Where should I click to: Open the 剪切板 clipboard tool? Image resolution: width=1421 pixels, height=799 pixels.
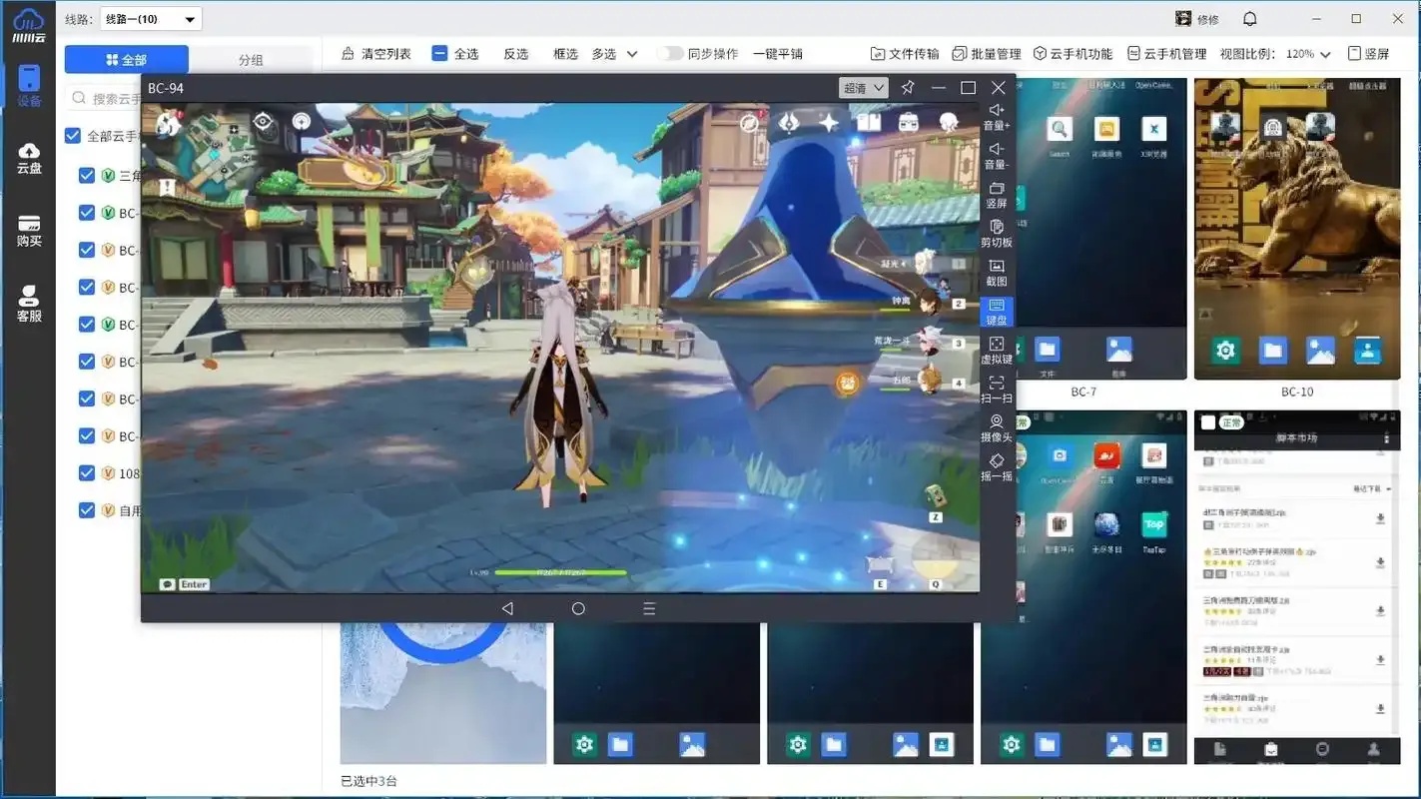click(997, 234)
